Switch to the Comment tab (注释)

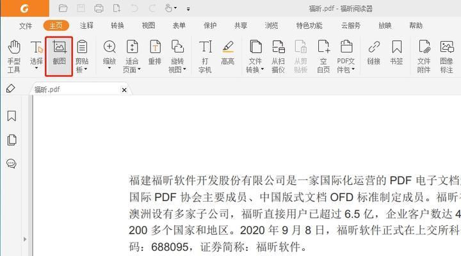(x=86, y=26)
